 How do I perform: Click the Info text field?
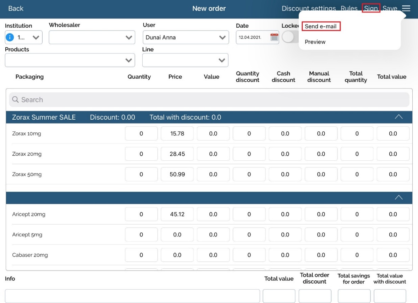click(x=132, y=296)
